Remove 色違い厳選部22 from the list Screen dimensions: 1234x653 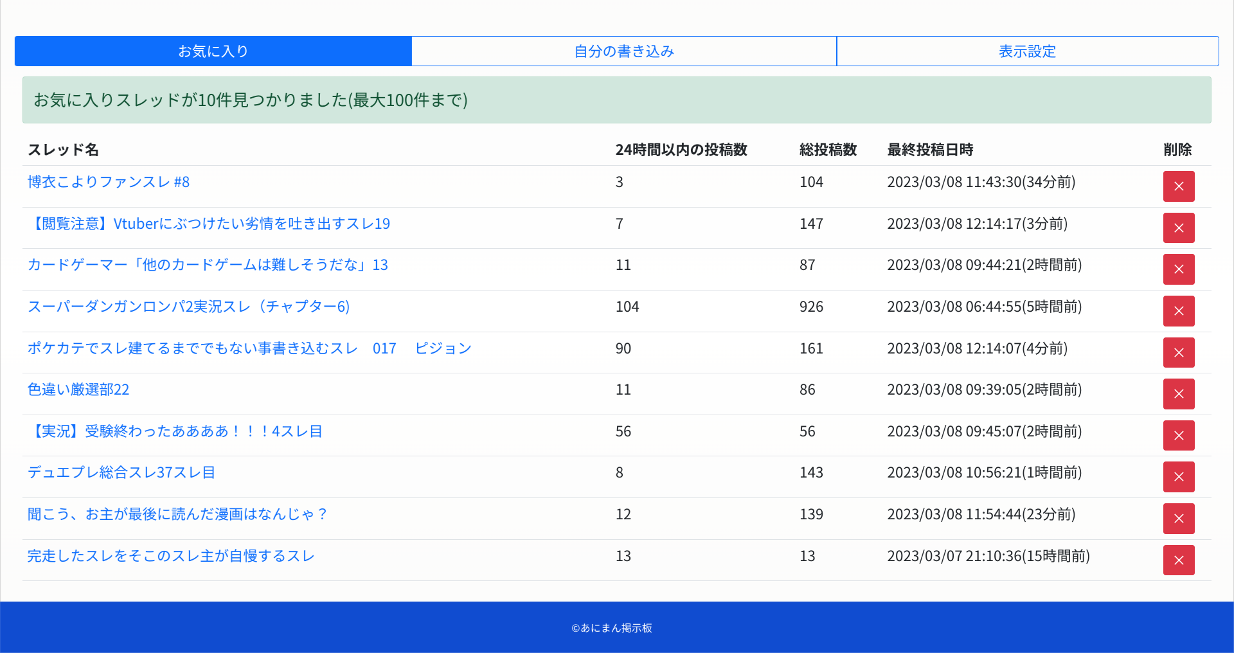click(x=1178, y=394)
